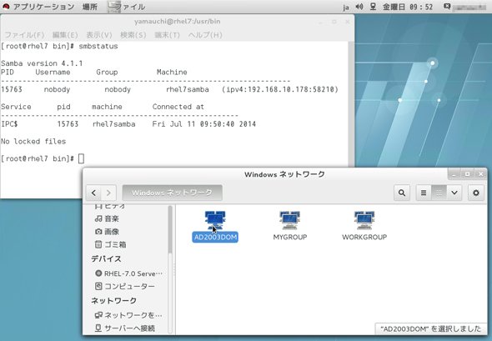
Task: Click the sidebar vertical scrollbar
Action: click(170, 229)
